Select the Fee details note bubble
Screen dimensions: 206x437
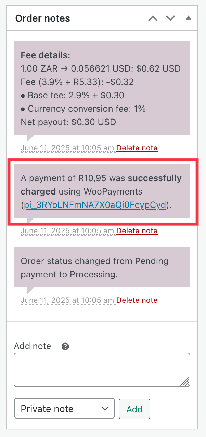click(x=102, y=88)
